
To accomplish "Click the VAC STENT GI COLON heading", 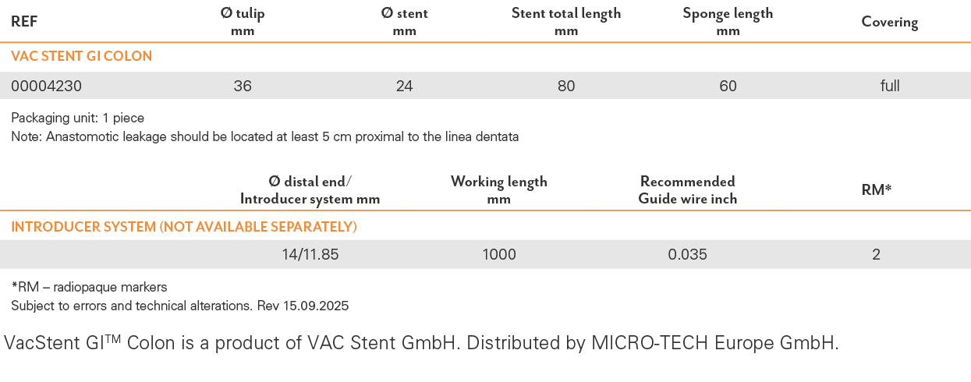I will pyautogui.click(x=81, y=56).
